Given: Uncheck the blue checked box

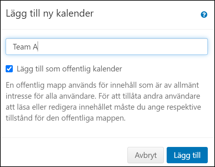Looking at the screenshot, I should 9,69.
